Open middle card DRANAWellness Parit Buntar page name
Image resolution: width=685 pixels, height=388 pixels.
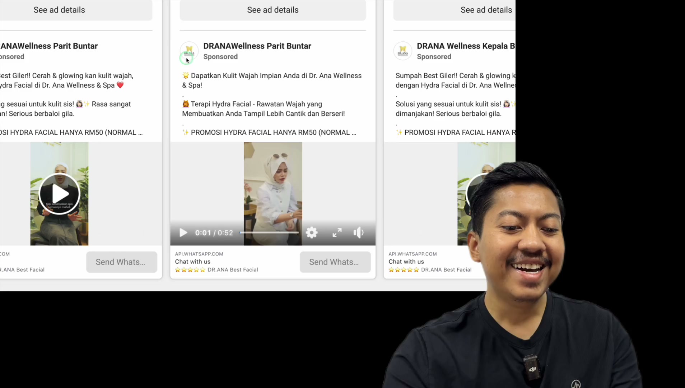pyautogui.click(x=257, y=46)
